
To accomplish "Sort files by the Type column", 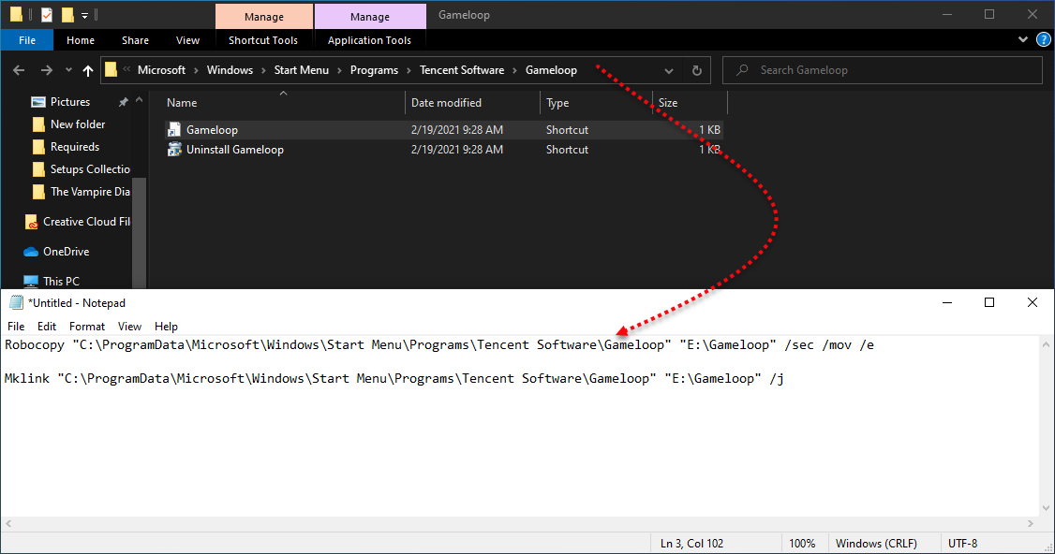I will (x=596, y=103).
